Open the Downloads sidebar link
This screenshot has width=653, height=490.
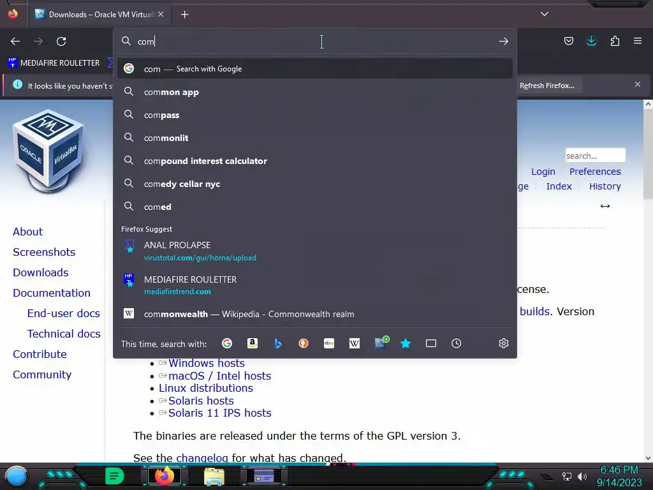[x=41, y=272]
